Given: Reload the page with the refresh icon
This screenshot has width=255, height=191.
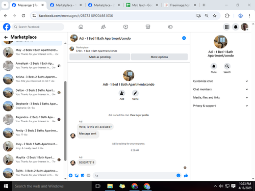Looking at the screenshot, I should tap(23, 16).
